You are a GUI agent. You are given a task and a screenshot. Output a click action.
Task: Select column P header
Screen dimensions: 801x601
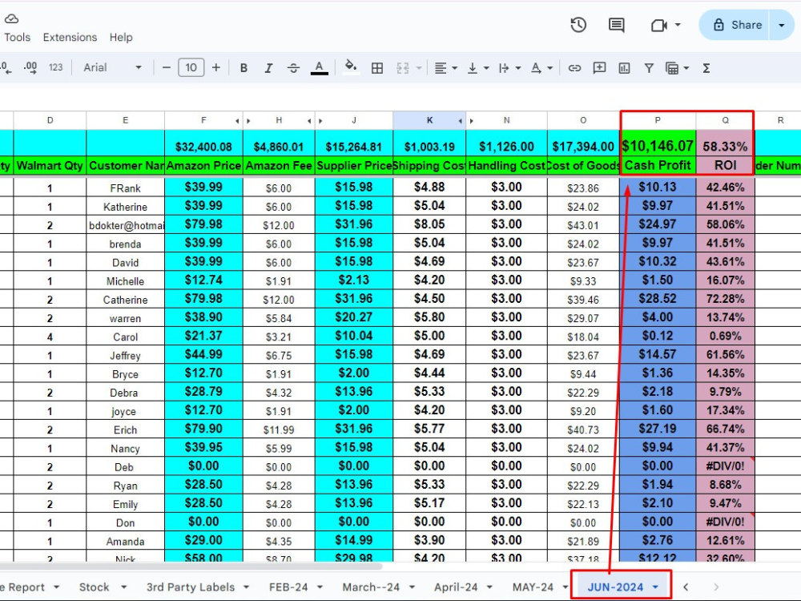point(658,120)
